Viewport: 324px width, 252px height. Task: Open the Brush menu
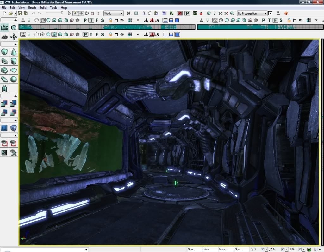[32, 8]
